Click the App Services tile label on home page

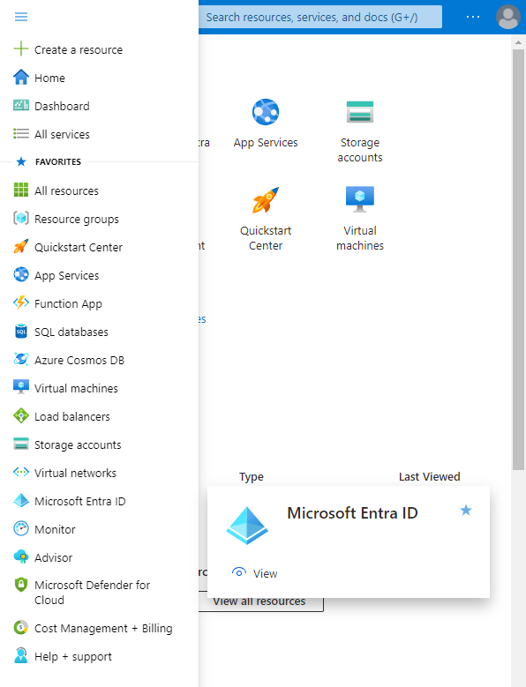click(266, 142)
